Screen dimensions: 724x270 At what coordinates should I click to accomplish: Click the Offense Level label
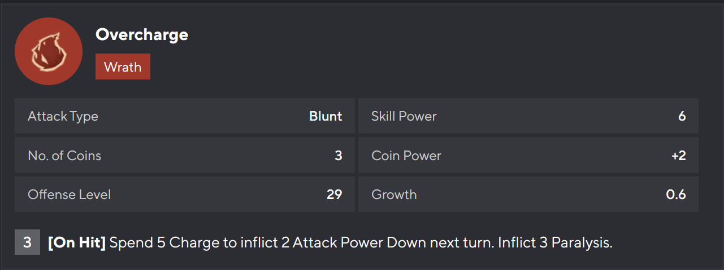(x=69, y=194)
